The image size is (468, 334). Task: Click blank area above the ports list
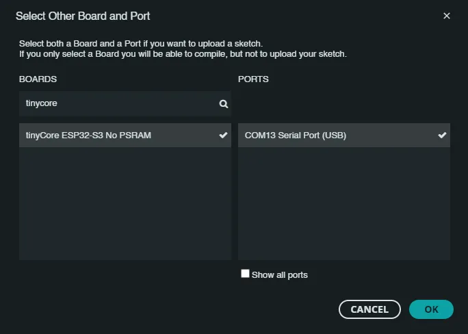pos(343,104)
